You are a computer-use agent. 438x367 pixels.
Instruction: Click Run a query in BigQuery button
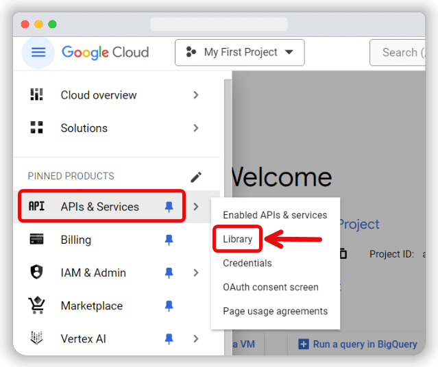(357, 344)
